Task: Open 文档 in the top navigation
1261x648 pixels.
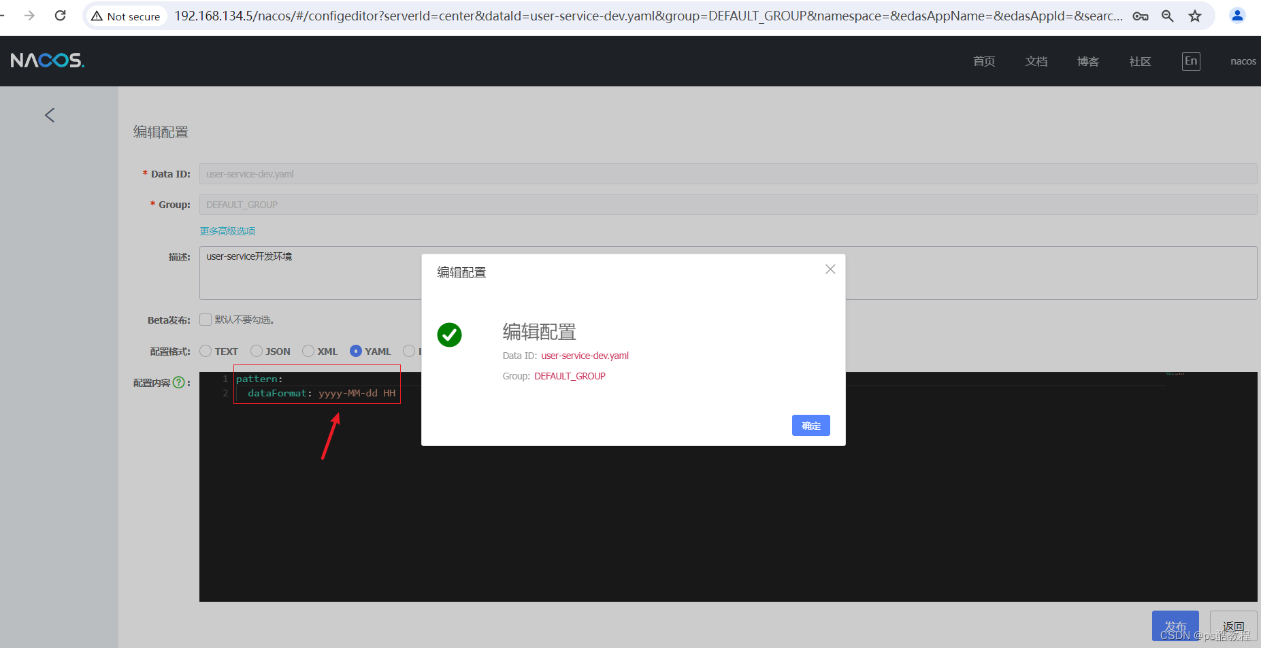Action: [x=1036, y=61]
